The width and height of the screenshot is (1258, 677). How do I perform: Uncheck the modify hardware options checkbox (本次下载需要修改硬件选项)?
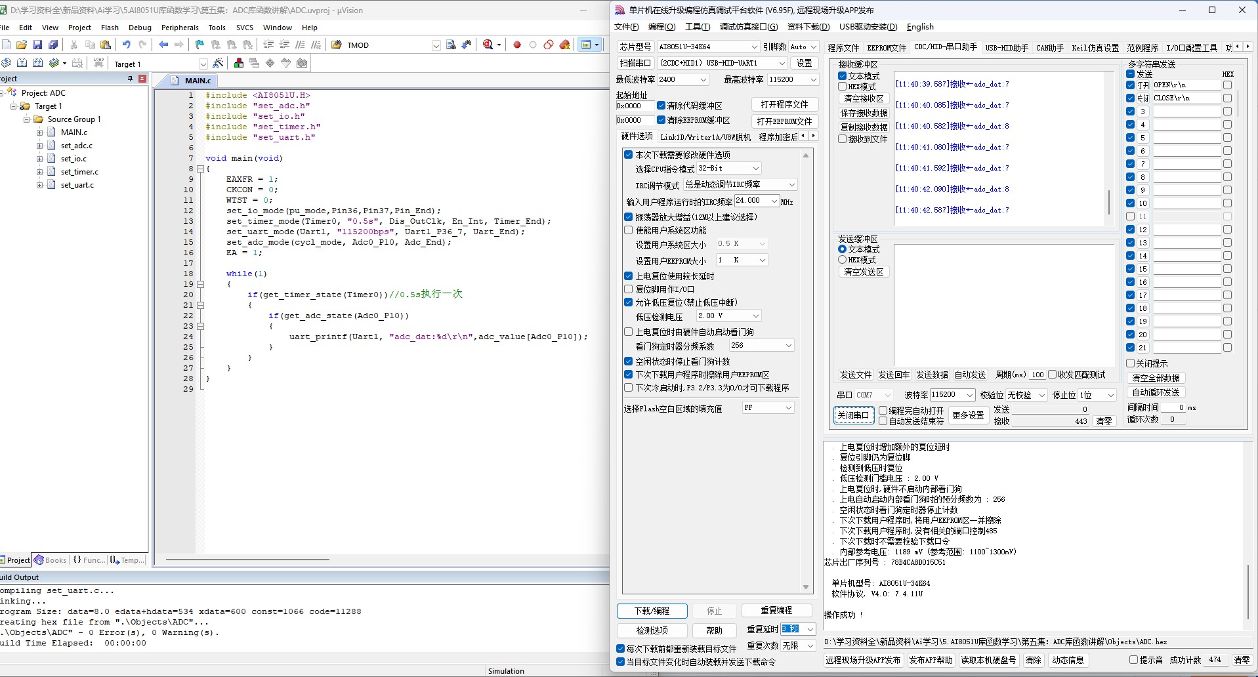tap(628, 155)
